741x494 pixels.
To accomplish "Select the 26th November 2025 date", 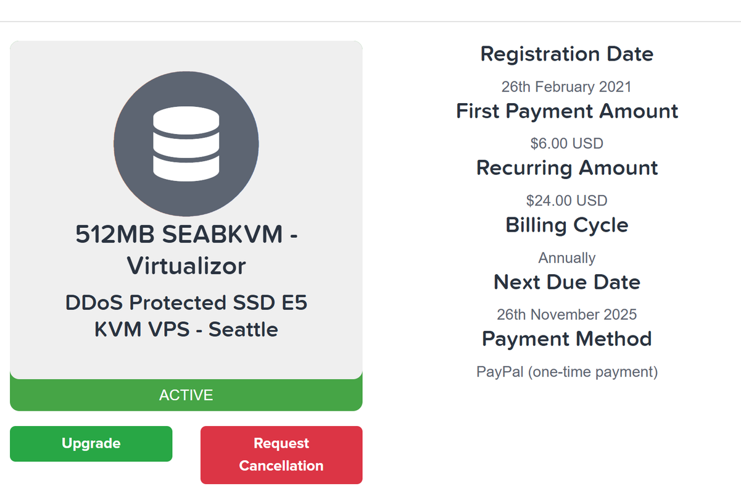I will 566,314.
